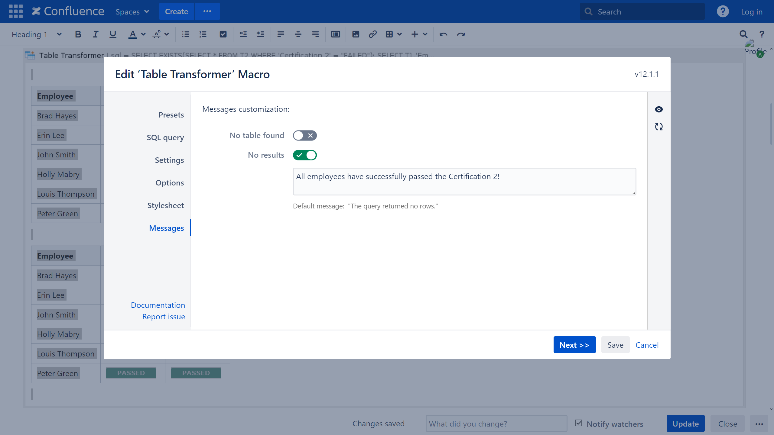Open the Stylesheet tab

click(165, 205)
